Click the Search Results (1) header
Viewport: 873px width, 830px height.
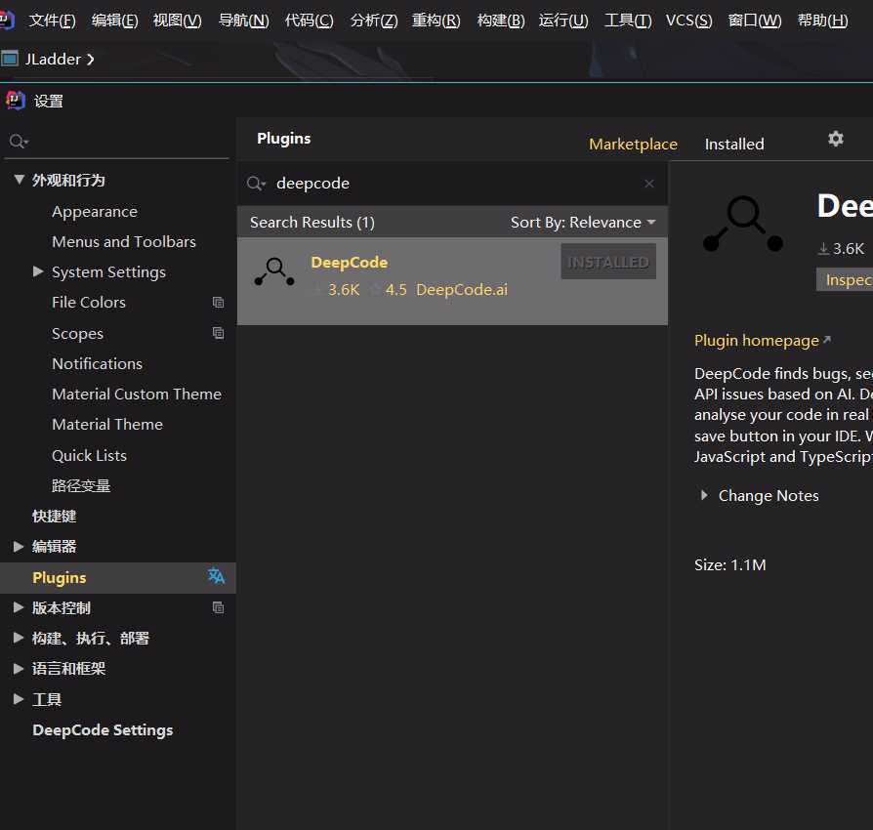tap(312, 222)
